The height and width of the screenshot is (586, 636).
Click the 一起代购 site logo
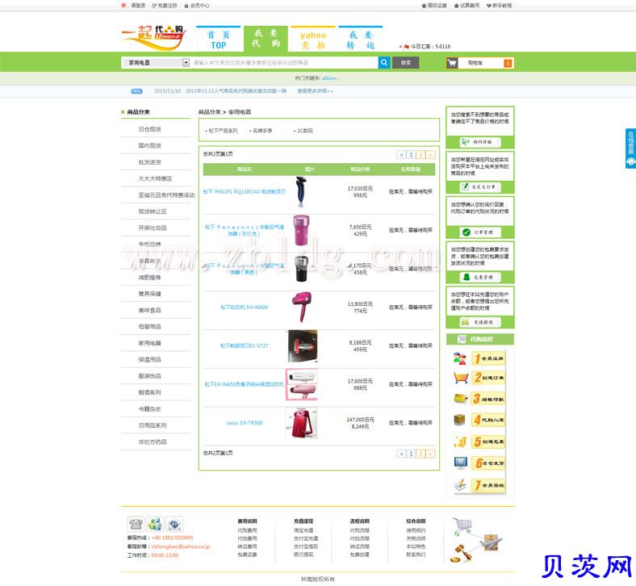click(x=153, y=38)
